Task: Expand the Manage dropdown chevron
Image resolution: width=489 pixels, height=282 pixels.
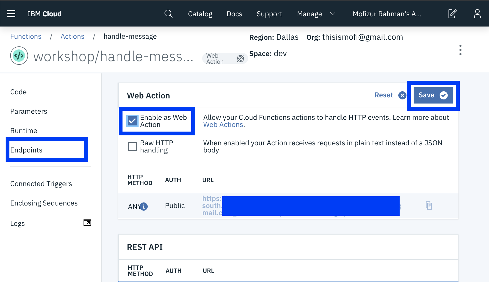Action: (332, 14)
